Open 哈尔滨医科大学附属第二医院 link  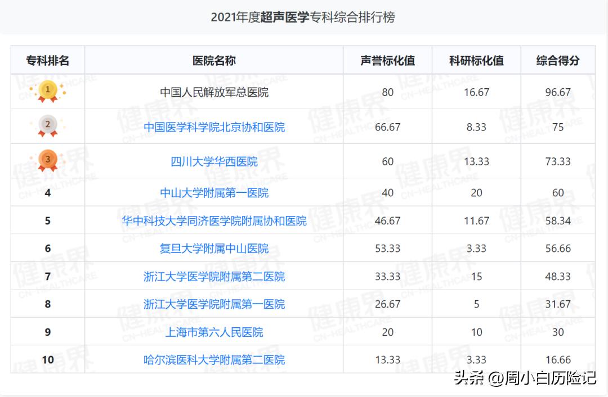214,360
